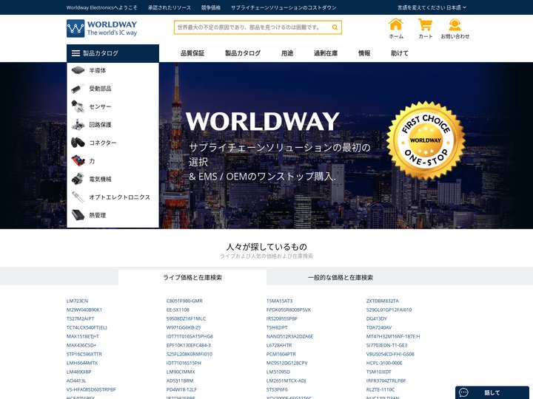Open part link NAND512R3A2DZA6E
The height and width of the screenshot is (399, 533).
tap(289, 336)
